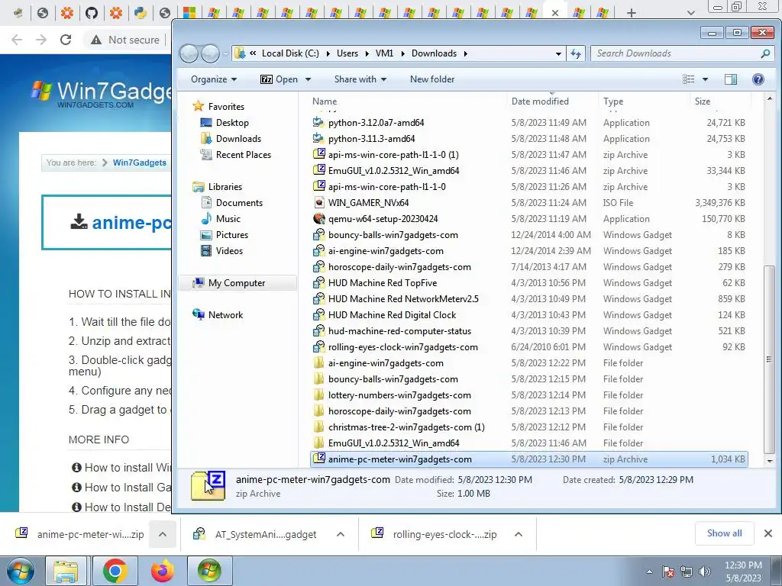The width and height of the screenshot is (782, 586).
Task: Select the EmuGUI_v1.0.2.5312_Win_amd64 folder icon
Action: 318,443
